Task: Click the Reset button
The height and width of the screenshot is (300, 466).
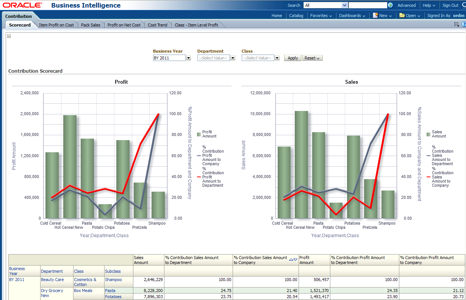Action: point(312,58)
